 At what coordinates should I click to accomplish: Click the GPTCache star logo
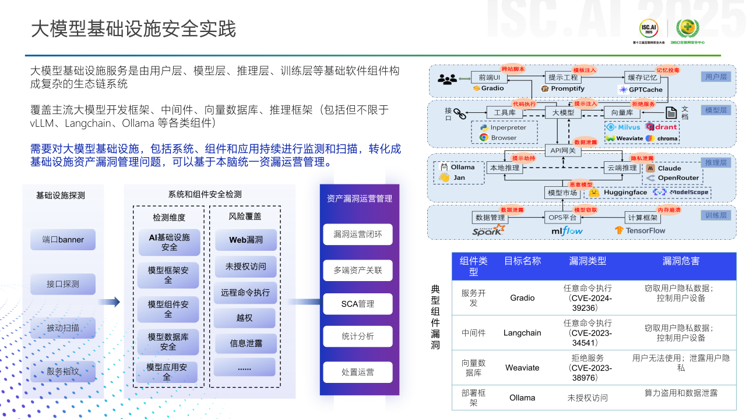tap(623, 90)
